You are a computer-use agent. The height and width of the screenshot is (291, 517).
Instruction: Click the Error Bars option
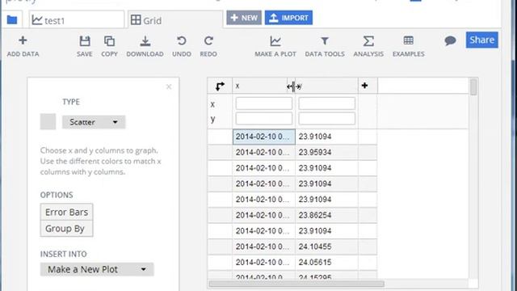pos(66,212)
